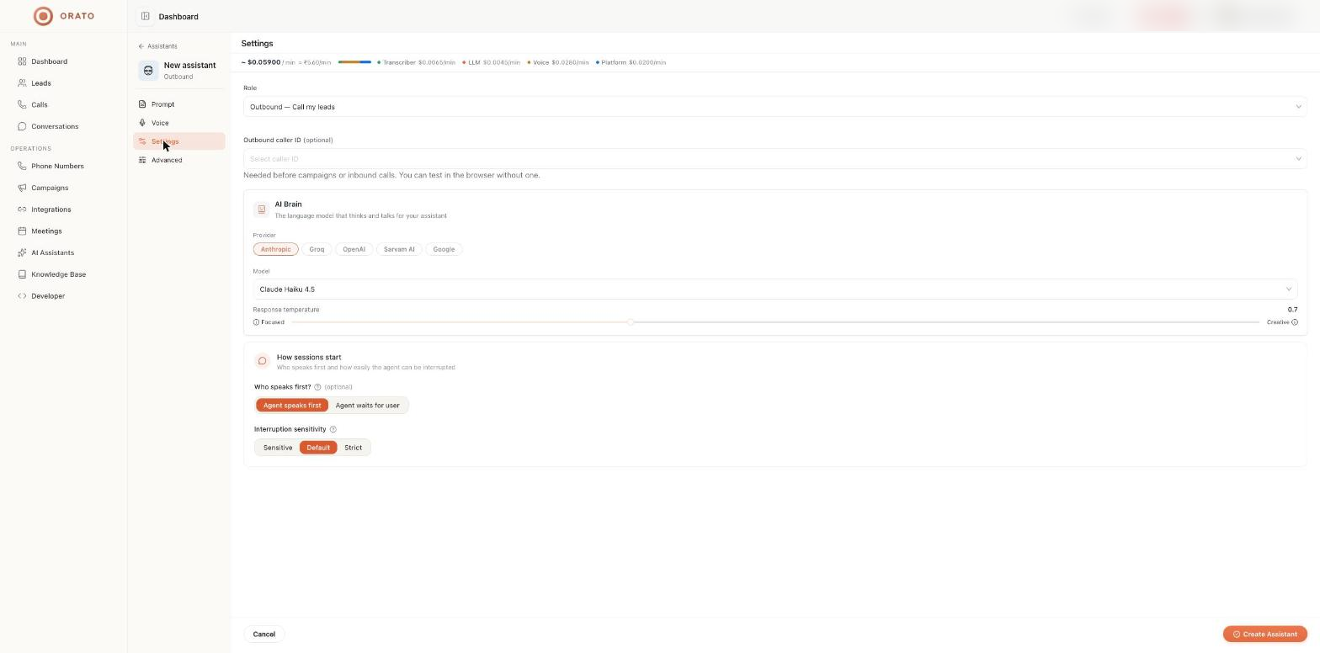Open Knowledge Base in sidebar

(x=63, y=274)
